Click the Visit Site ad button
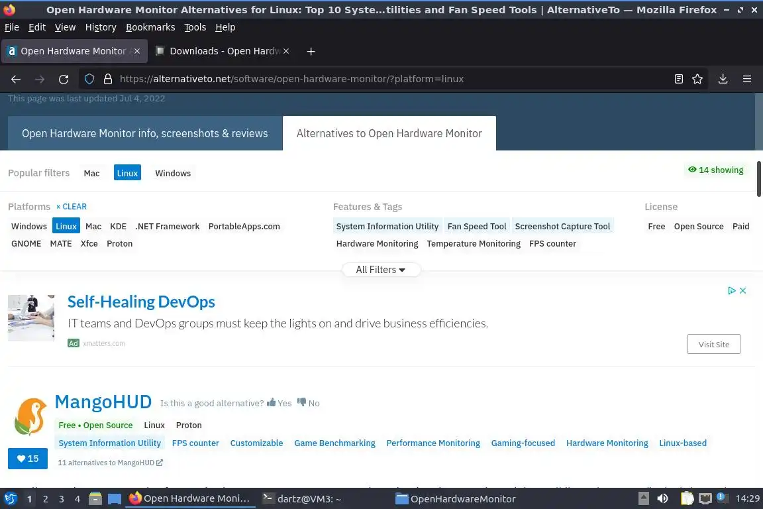 point(714,345)
